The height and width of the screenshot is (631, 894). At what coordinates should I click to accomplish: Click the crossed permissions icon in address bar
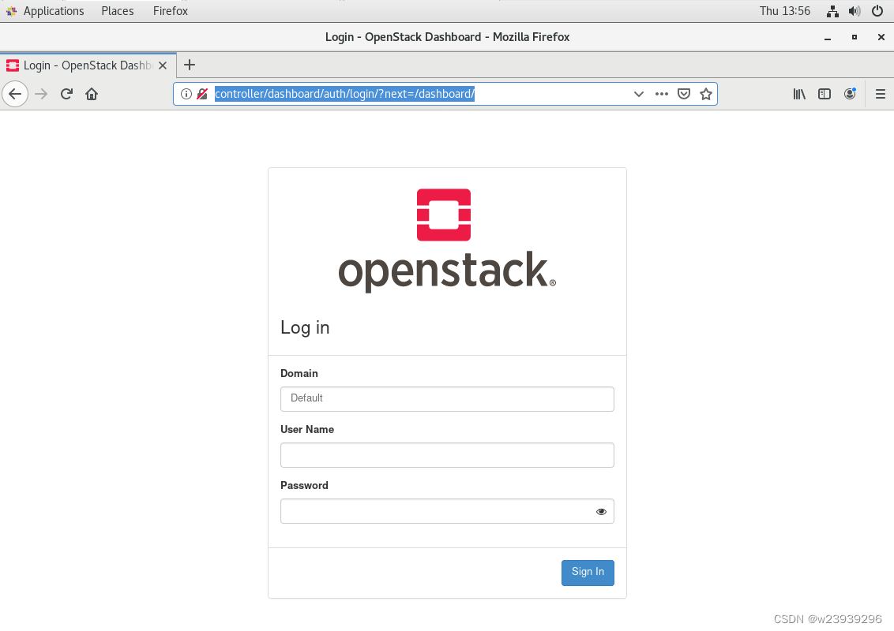202,93
